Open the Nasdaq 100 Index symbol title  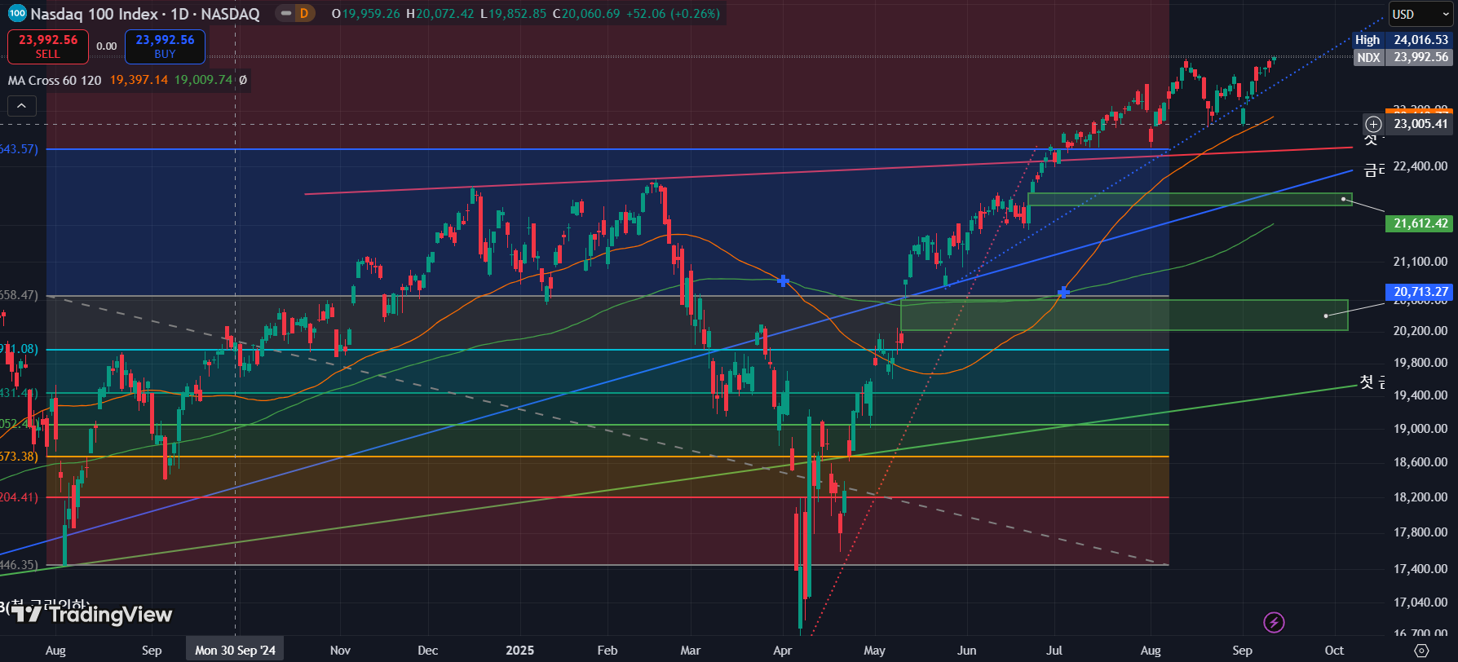(145, 14)
